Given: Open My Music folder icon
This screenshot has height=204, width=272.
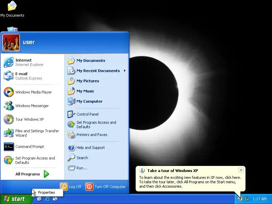Looking at the screenshot, I should click(71, 91).
